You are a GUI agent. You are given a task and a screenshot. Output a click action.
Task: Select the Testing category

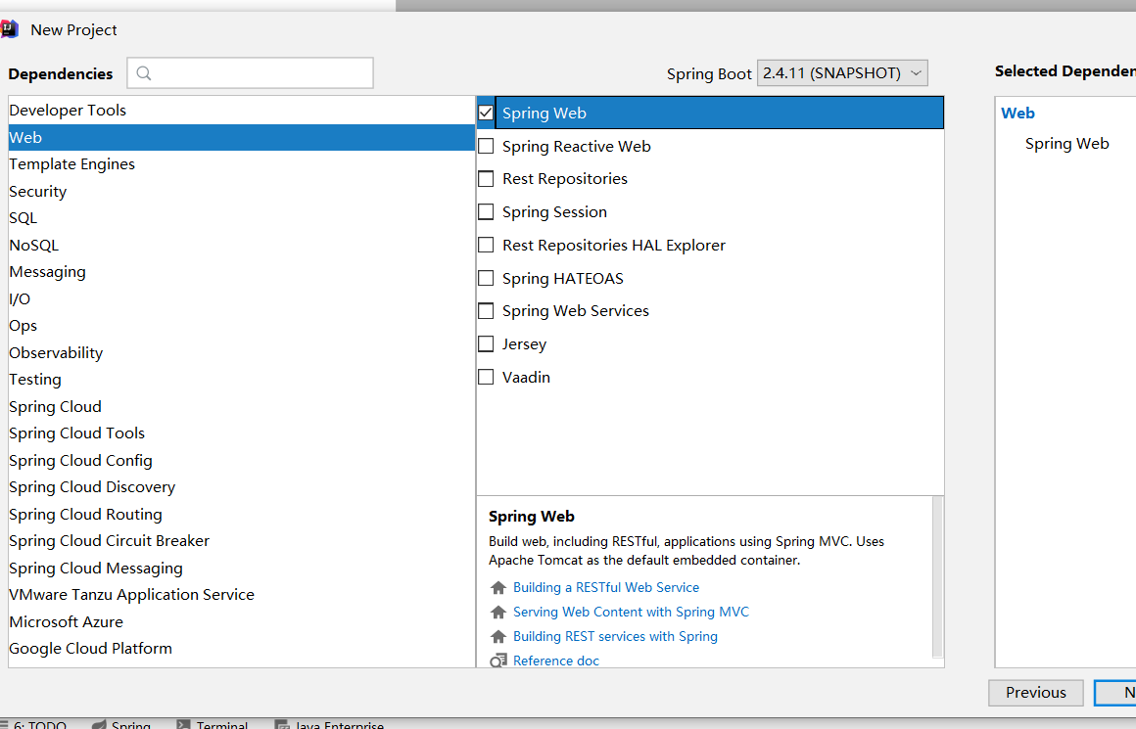point(241,380)
